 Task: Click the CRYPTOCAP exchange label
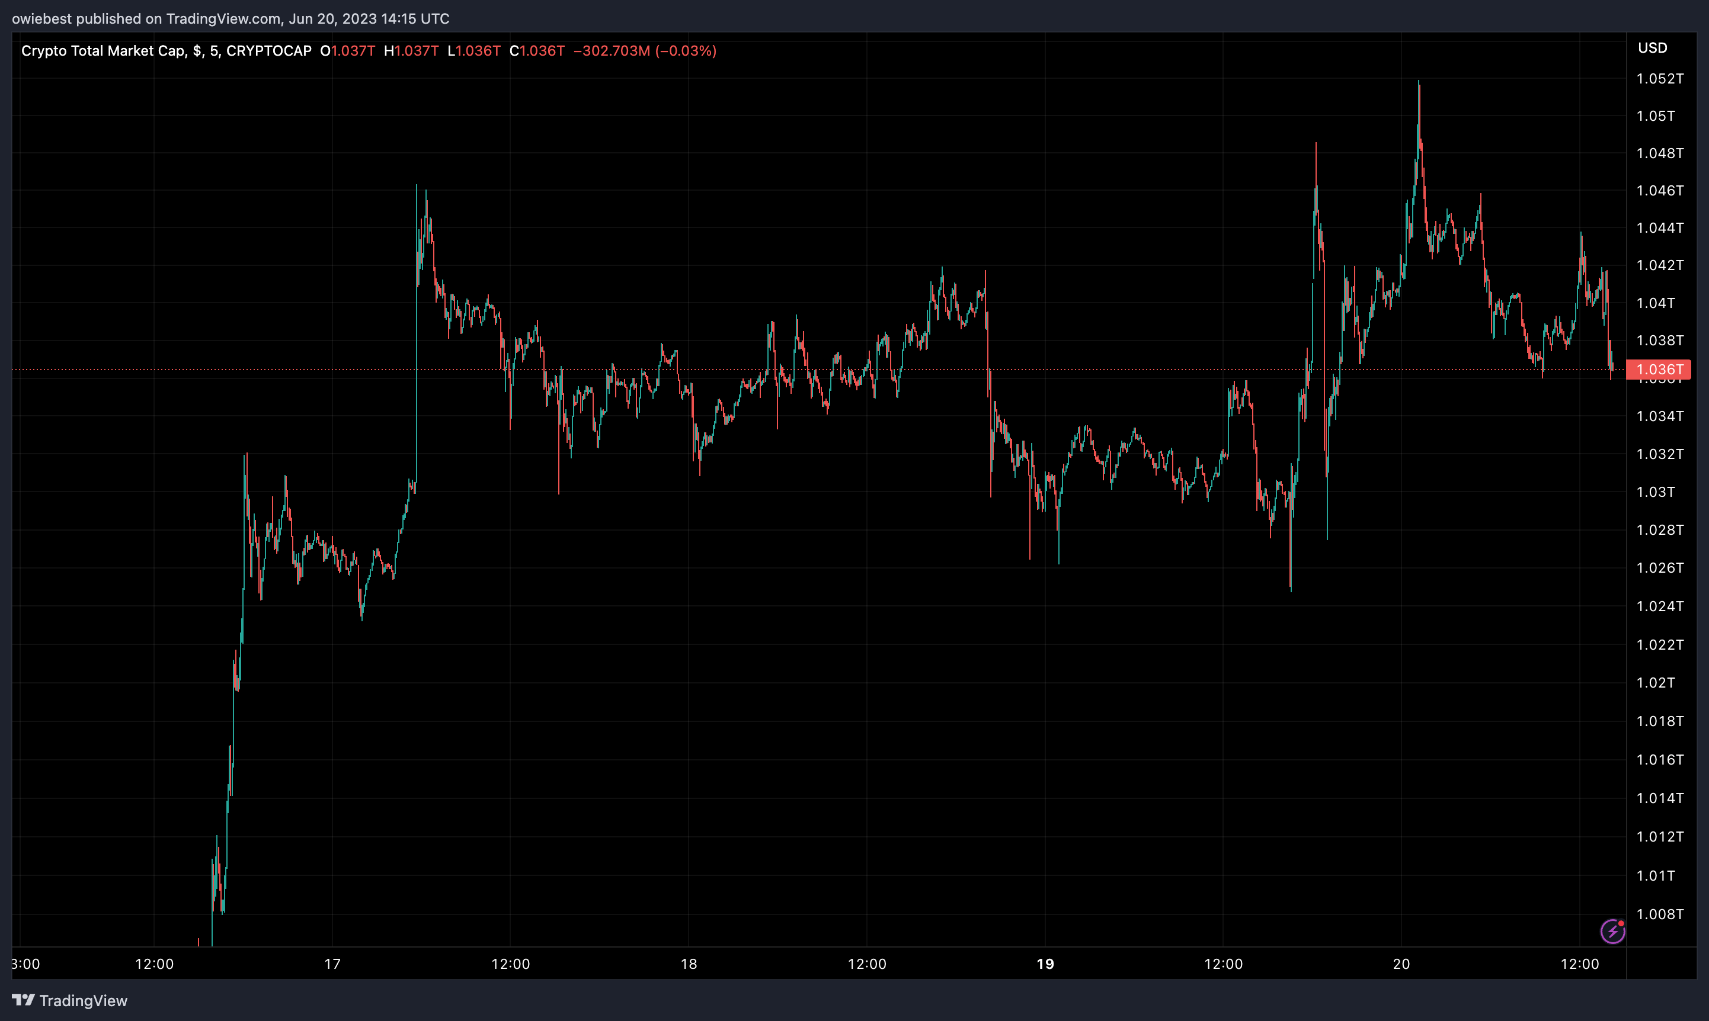(268, 51)
